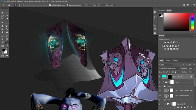The width and height of the screenshot is (196, 110).
Task: Go to the Home screen icon
Action: point(4,5)
